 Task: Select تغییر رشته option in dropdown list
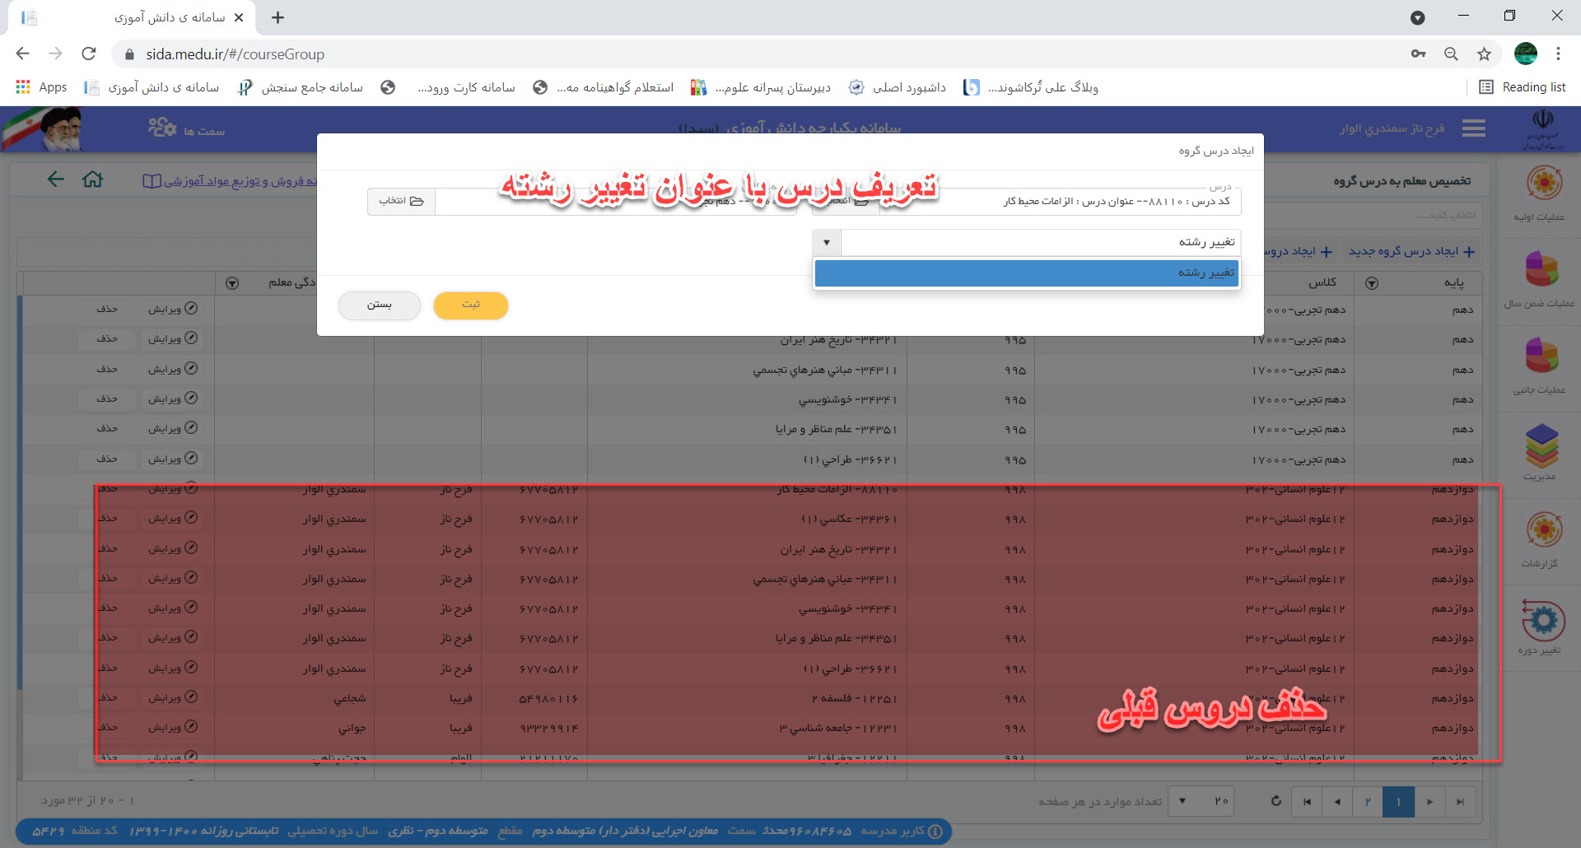[x=1026, y=273]
